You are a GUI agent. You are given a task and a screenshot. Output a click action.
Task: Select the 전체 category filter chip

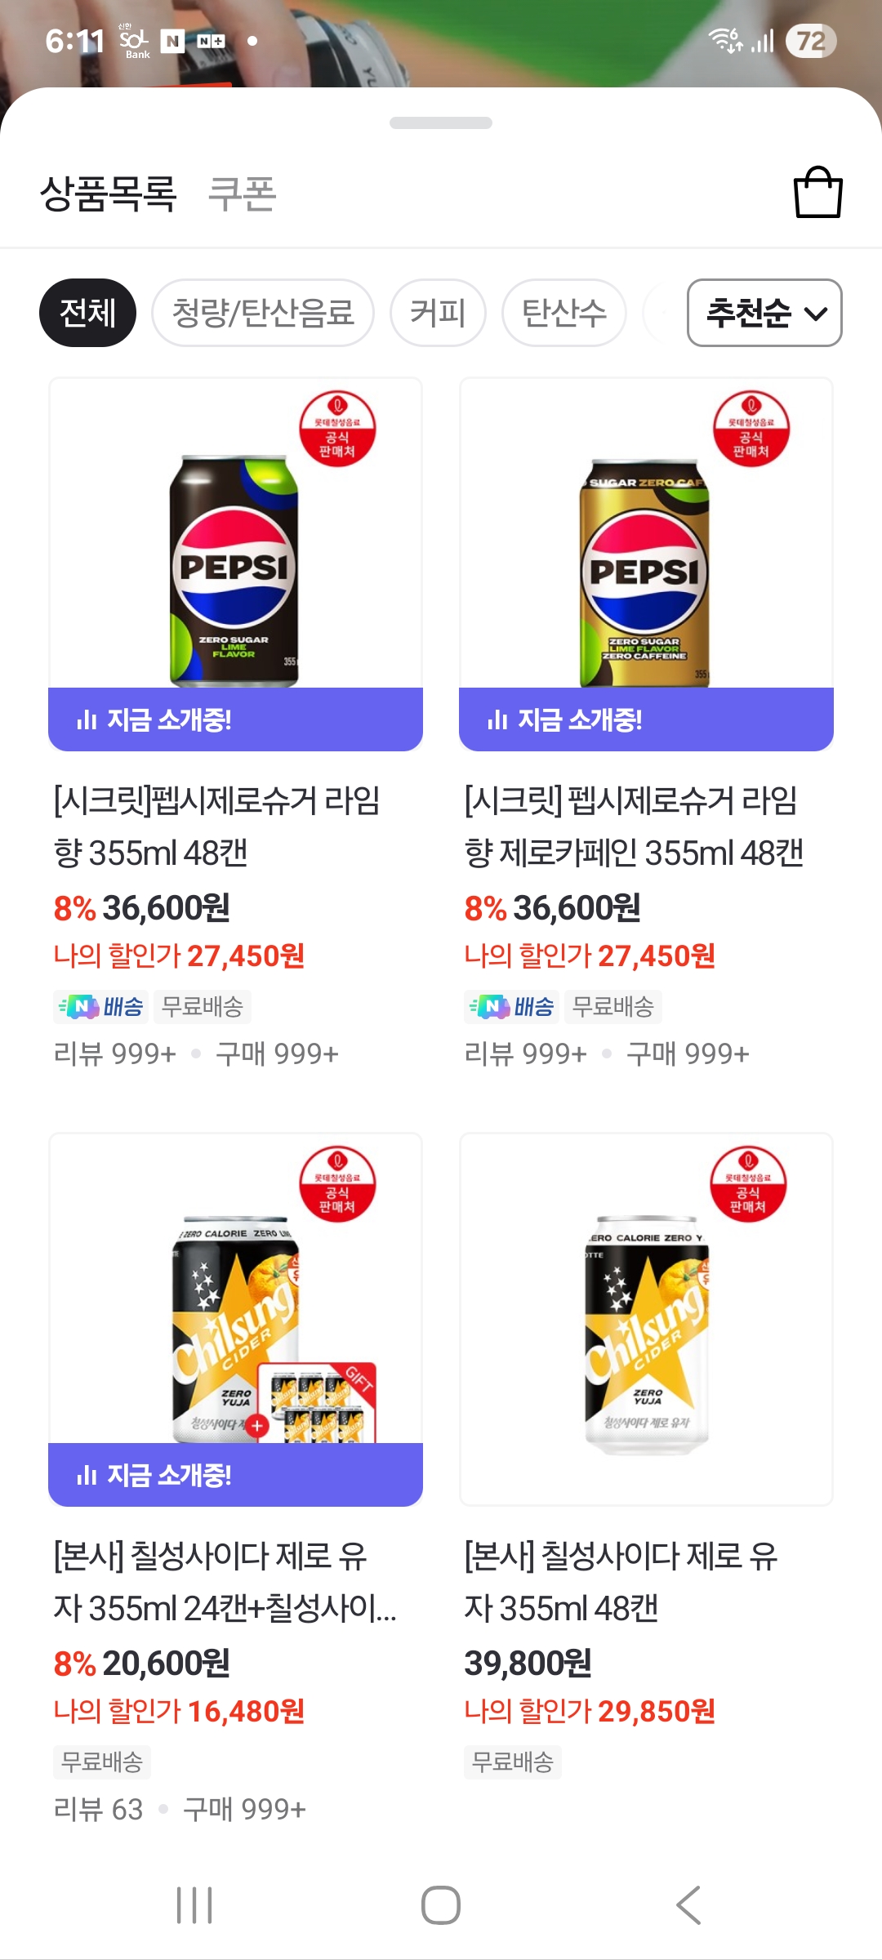(x=87, y=313)
